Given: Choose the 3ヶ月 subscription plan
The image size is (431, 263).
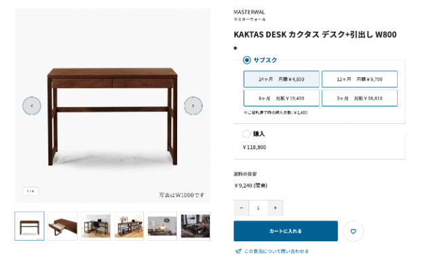Looking at the screenshot, I should (x=360, y=98).
